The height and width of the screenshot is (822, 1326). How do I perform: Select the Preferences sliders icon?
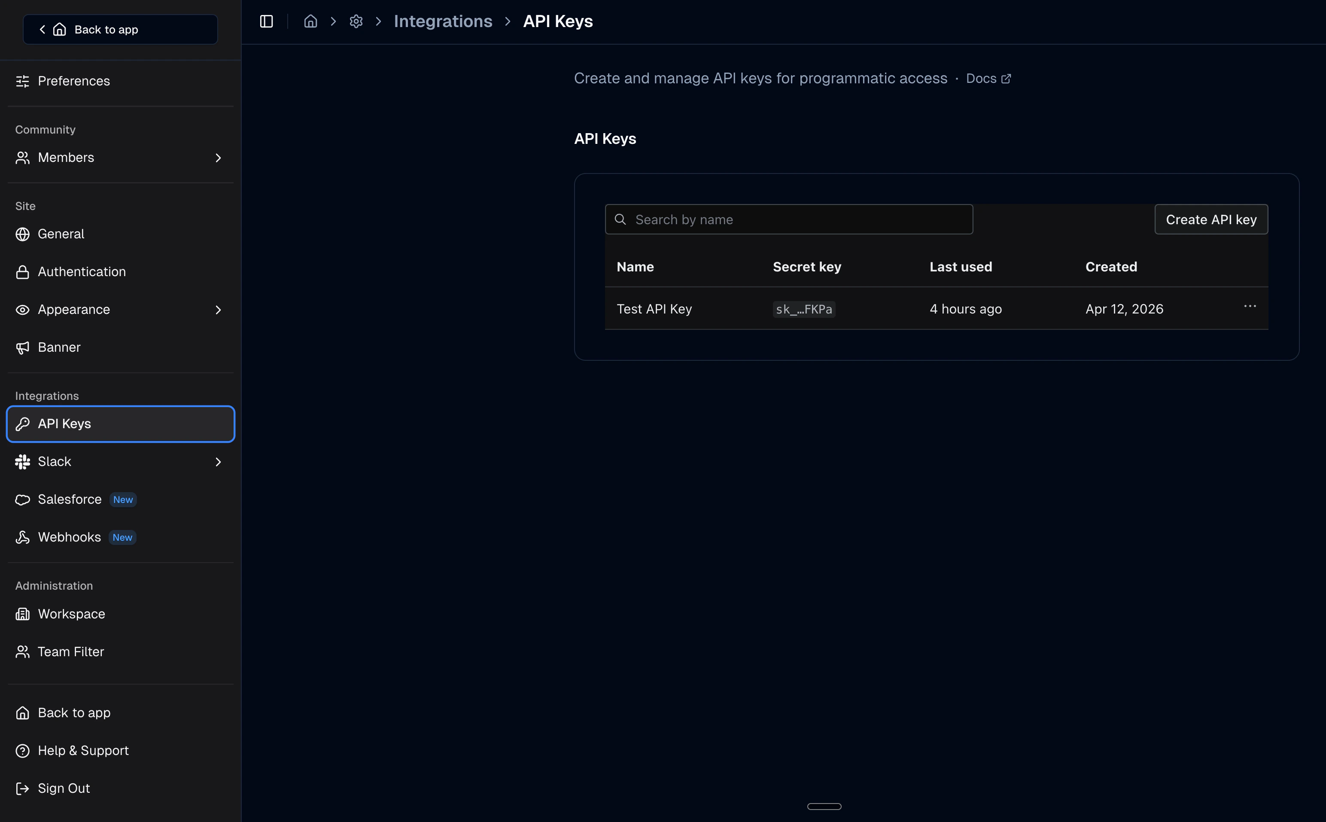pyautogui.click(x=22, y=80)
